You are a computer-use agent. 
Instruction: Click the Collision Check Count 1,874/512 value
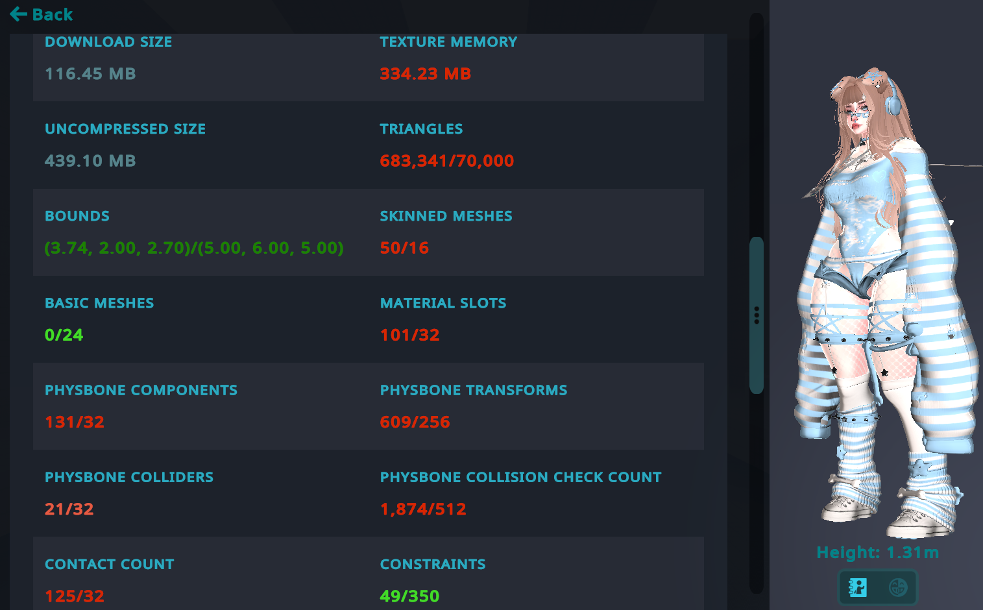click(x=423, y=509)
